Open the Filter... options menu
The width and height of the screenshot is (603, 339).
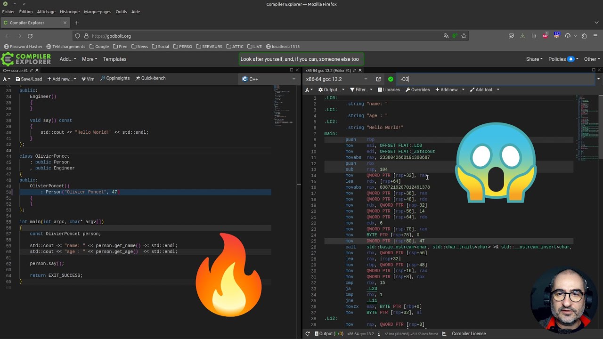[x=361, y=90]
